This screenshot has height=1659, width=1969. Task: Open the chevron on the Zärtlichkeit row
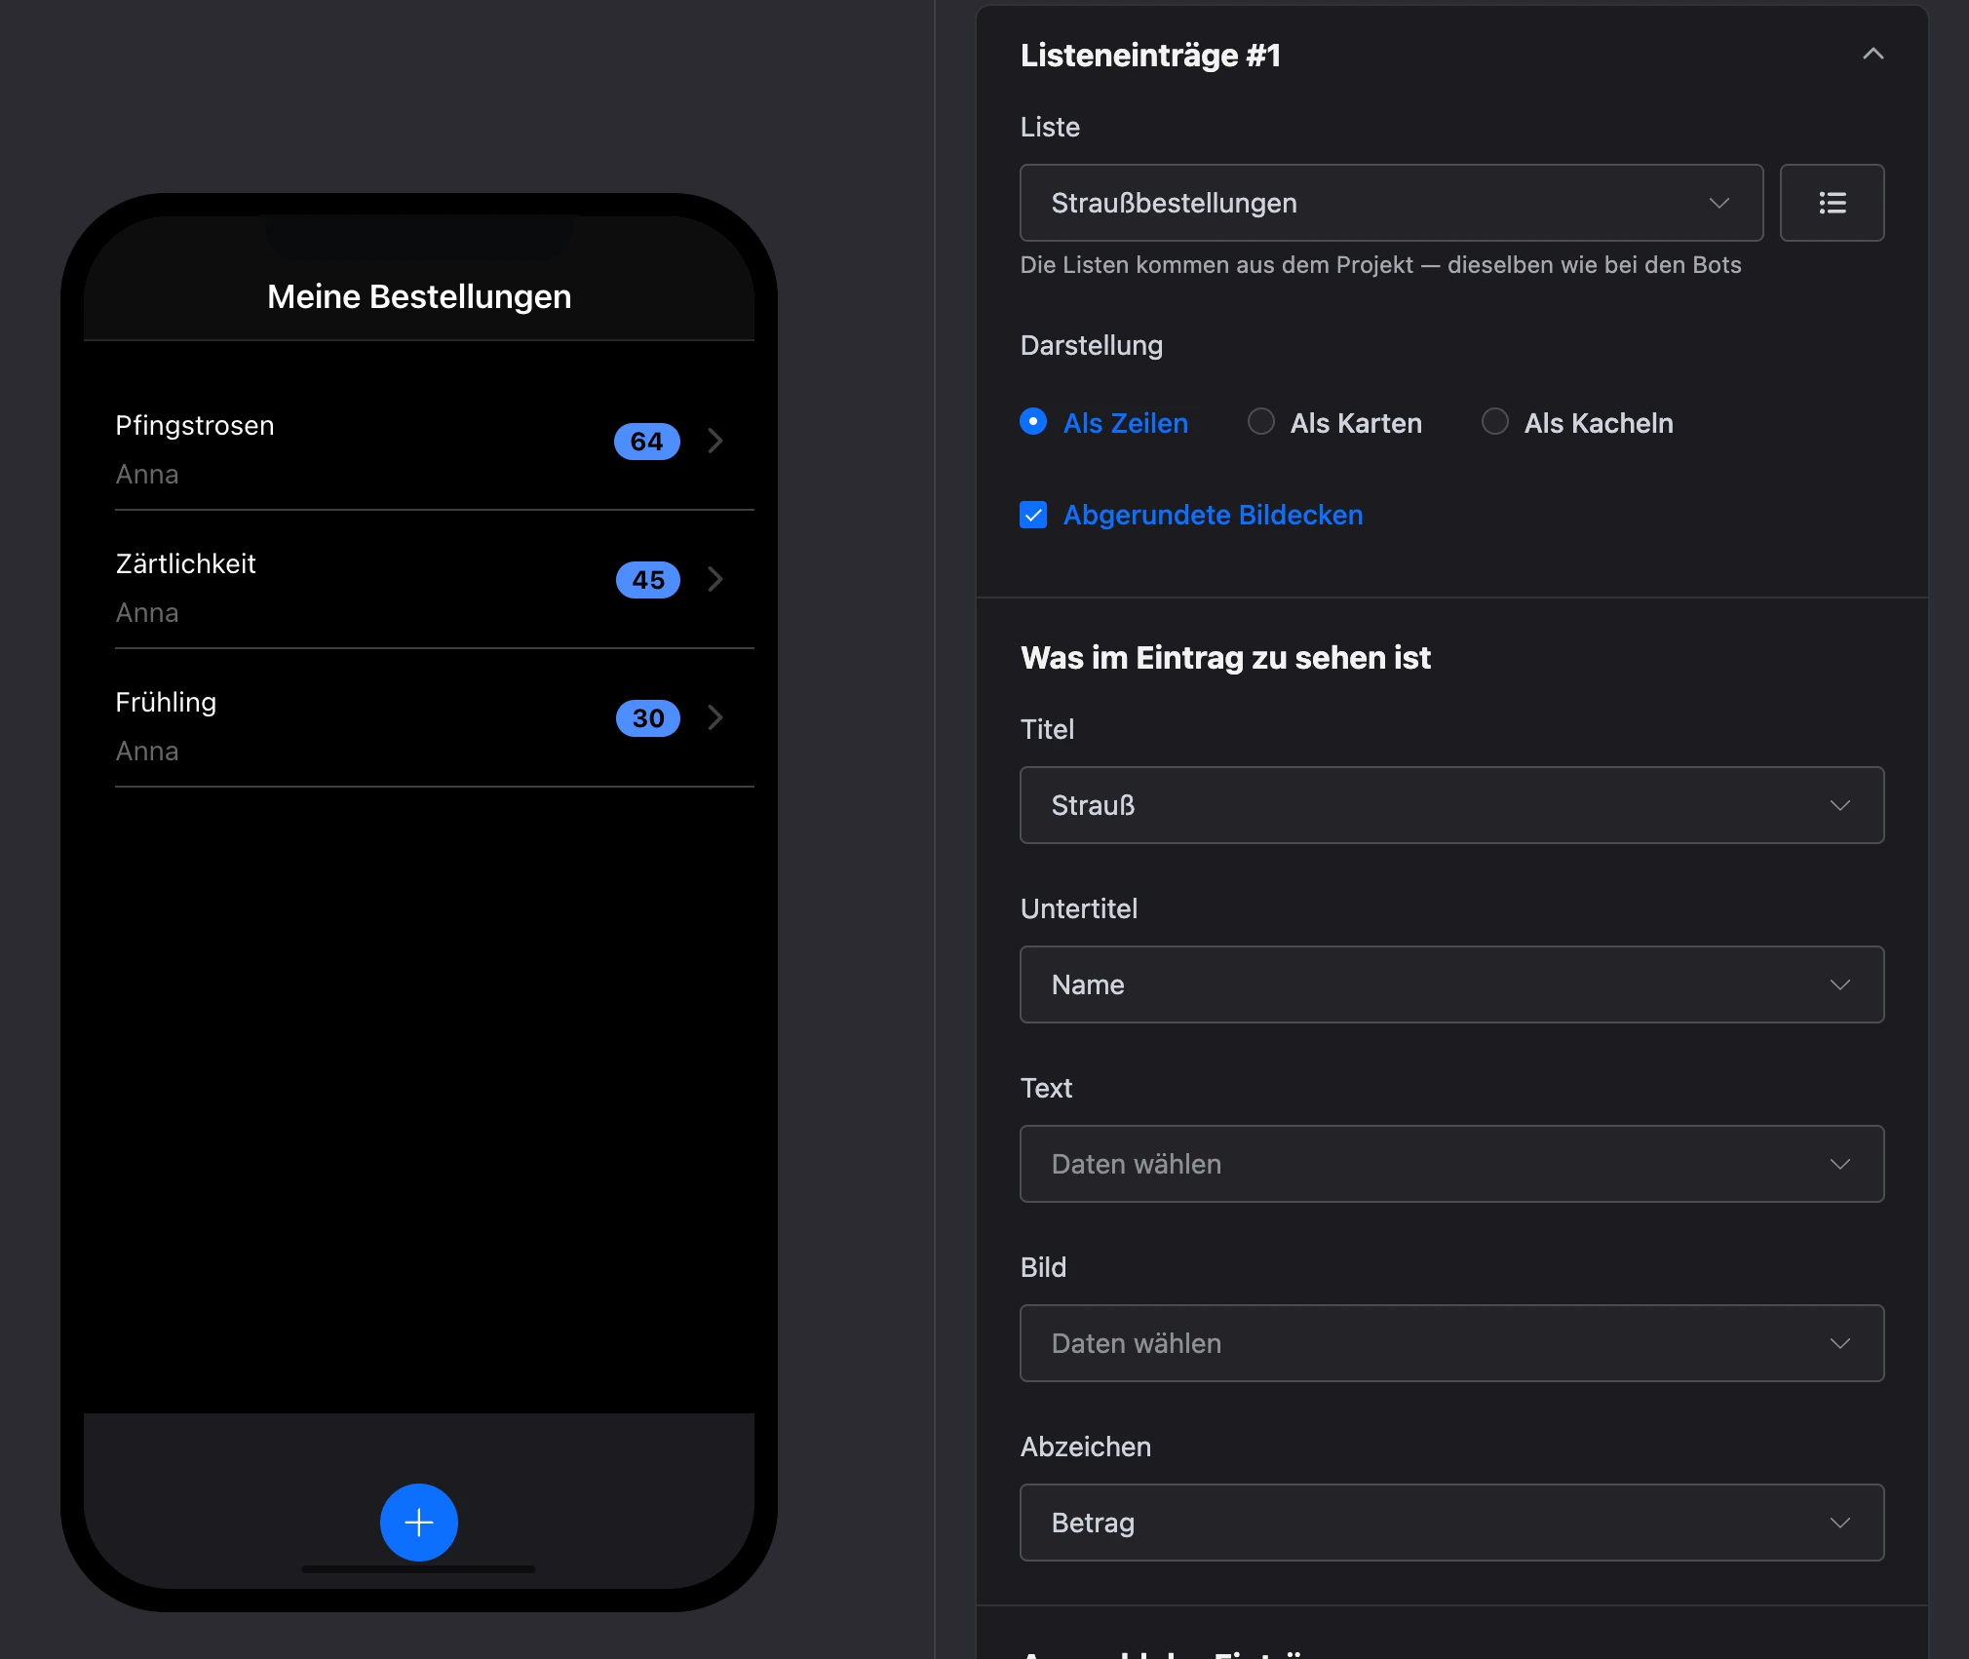tap(715, 579)
